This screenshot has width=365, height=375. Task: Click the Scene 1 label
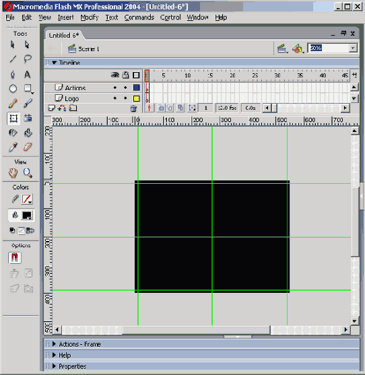click(x=89, y=49)
